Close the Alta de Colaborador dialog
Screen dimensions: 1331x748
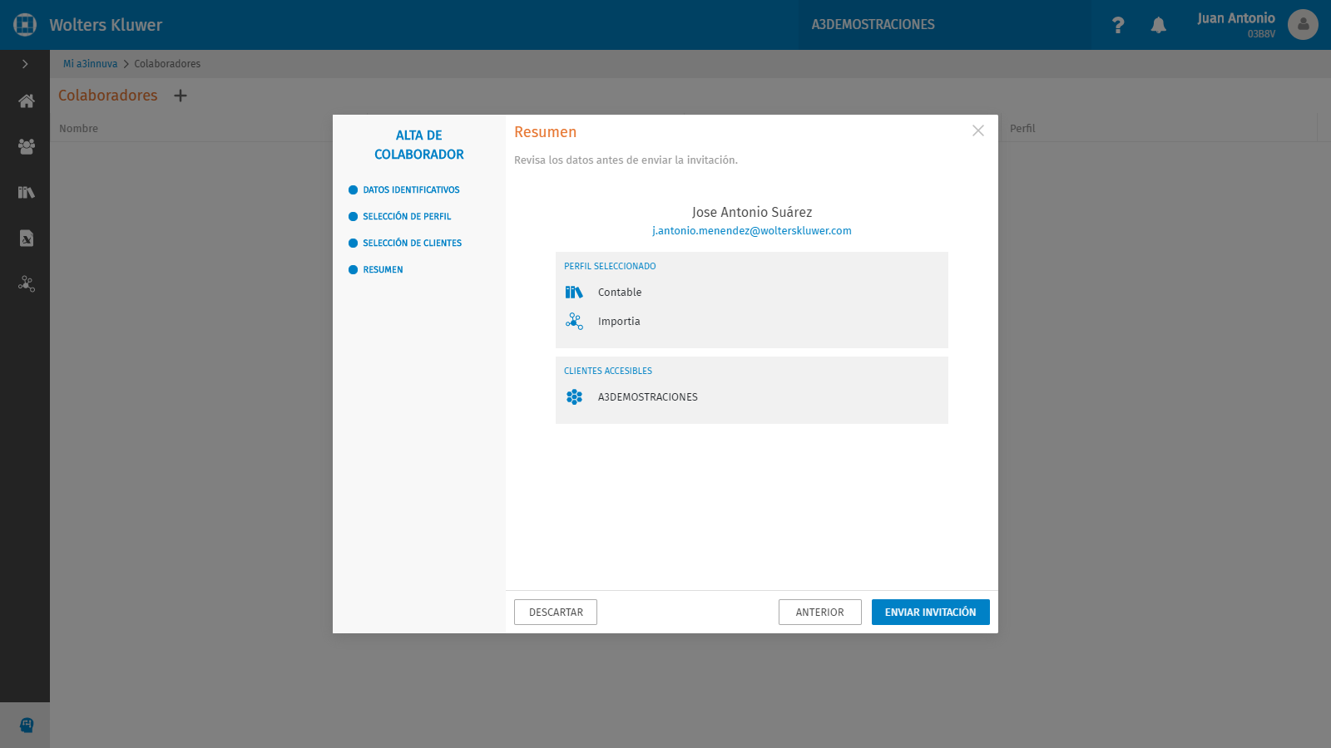tap(978, 130)
